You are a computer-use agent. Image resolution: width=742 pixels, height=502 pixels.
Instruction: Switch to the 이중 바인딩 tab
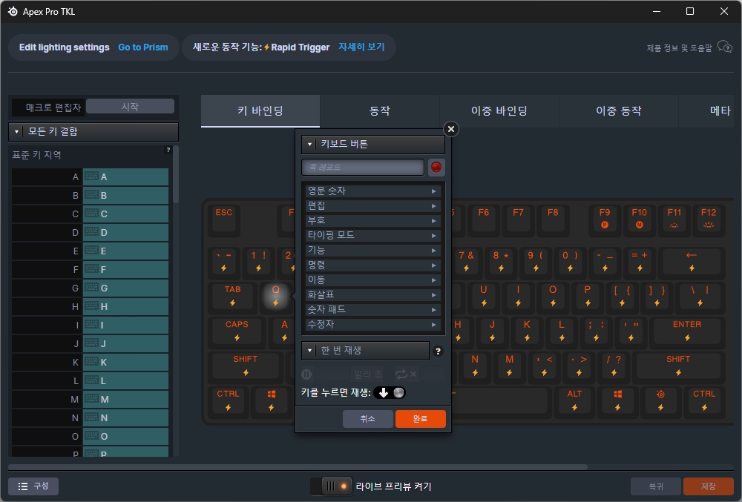coord(499,110)
